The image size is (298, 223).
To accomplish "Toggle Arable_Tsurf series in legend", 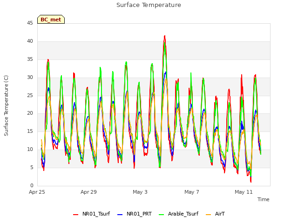I will pyautogui.click(x=178, y=214).
